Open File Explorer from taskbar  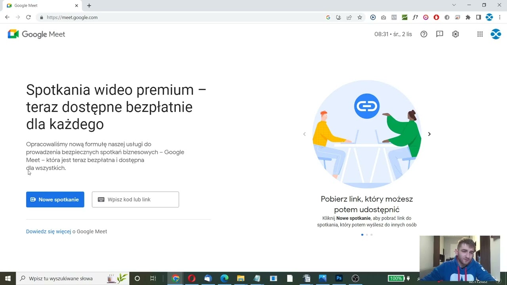(x=240, y=278)
